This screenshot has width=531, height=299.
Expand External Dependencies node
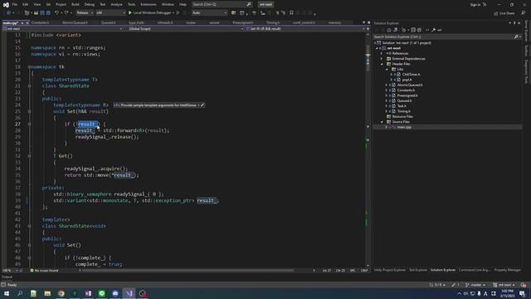pos(382,59)
